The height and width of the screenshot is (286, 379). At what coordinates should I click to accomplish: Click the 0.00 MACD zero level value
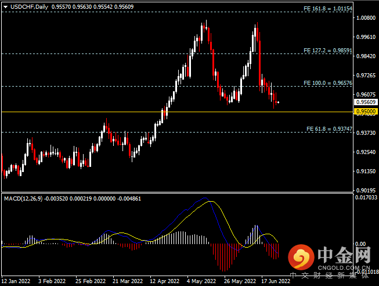tap(360, 244)
